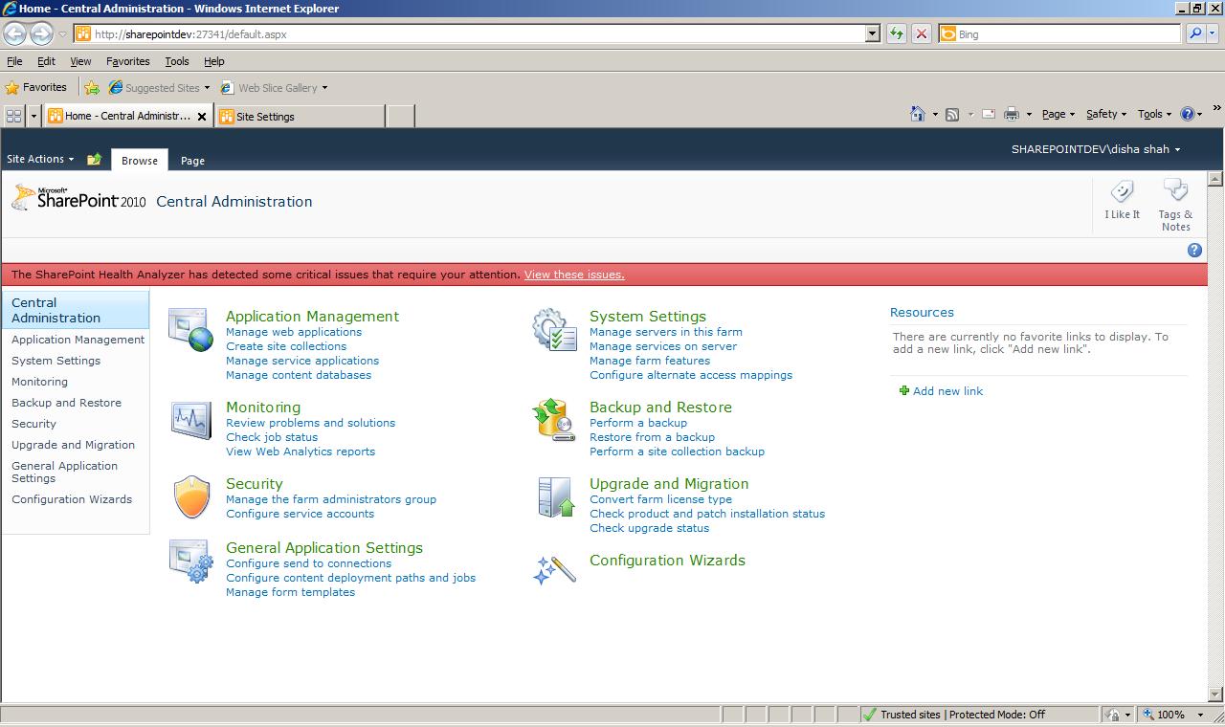Click the green plus beside Add new link
Screen dimensions: 1225x727
(903, 390)
